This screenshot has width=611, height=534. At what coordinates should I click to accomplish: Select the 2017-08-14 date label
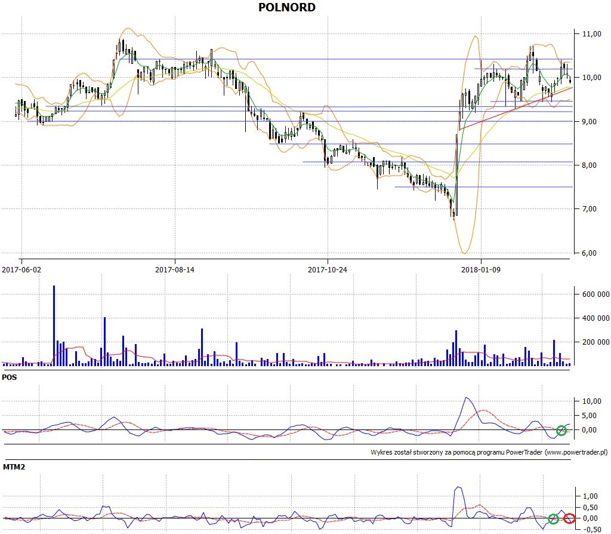tap(175, 269)
